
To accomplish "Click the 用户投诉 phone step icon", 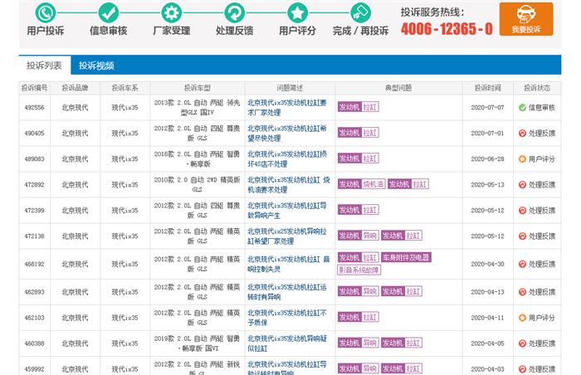I will click(x=46, y=12).
